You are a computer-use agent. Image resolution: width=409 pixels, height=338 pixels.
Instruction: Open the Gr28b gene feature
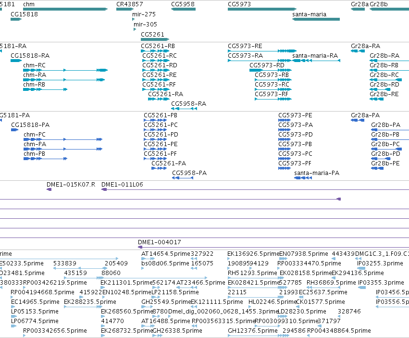389,9
